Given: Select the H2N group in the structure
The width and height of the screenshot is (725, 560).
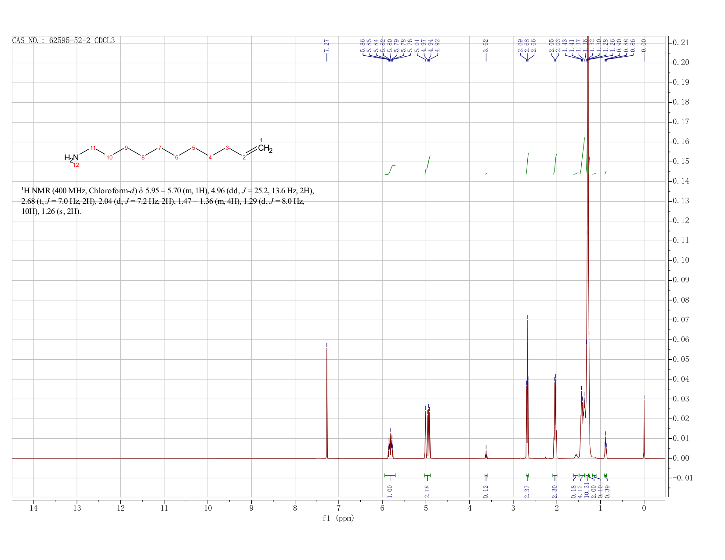Looking at the screenshot, I should point(72,158).
